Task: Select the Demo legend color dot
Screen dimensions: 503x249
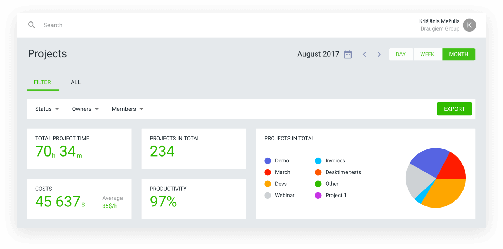Action: (267, 160)
